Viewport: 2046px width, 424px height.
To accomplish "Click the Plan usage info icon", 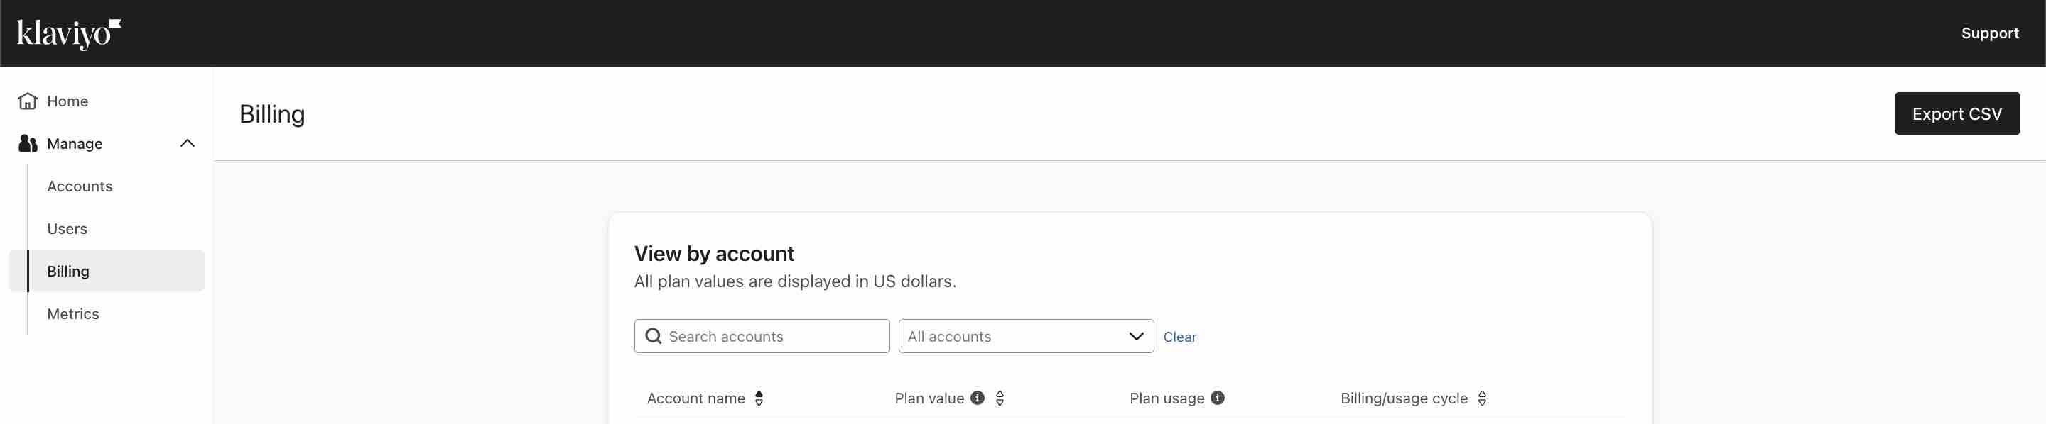I will click(1218, 398).
